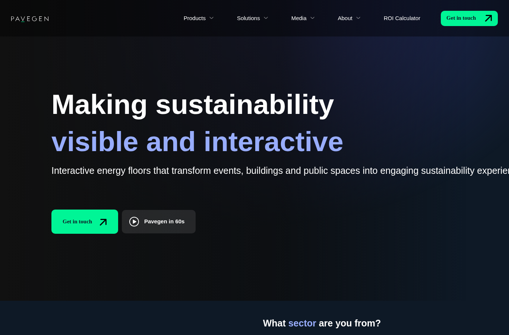Screen dimensions: 509x335
Task: Click the arrow icon on the hero Get in touch button
Action: [x=103, y=222]
